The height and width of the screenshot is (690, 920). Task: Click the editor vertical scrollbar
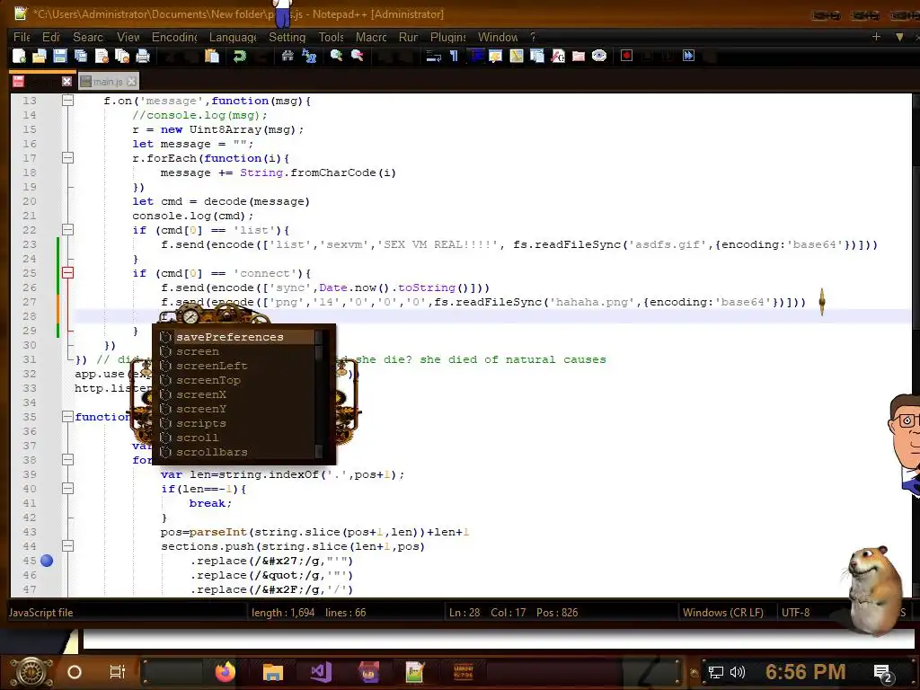(x=916, y=345)
